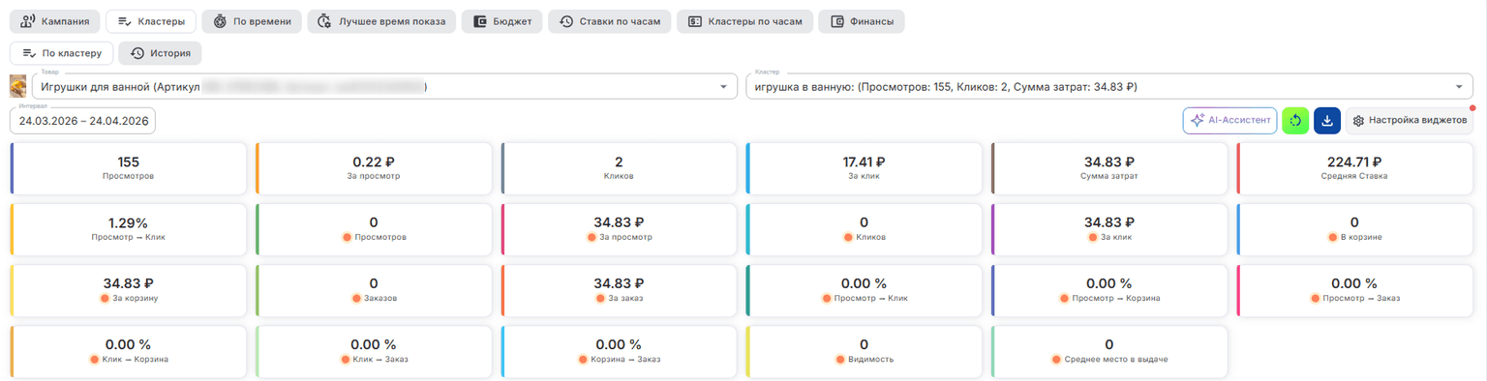Click the timer icon on Лучшее время показа
This screenshot has height=381, width=1487.
coord(325,21)
